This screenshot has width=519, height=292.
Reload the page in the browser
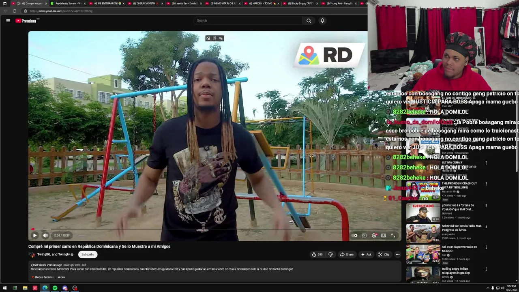click(x=14, y=11)
